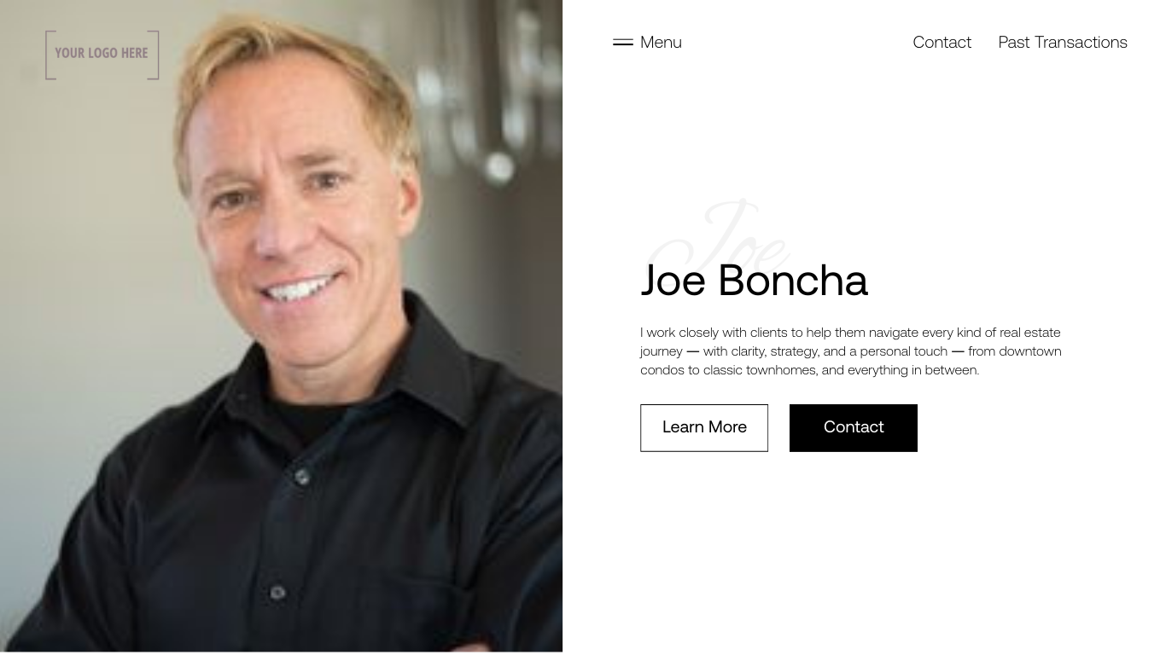Click the word "Boncha" in the heading

pos(793,281)
